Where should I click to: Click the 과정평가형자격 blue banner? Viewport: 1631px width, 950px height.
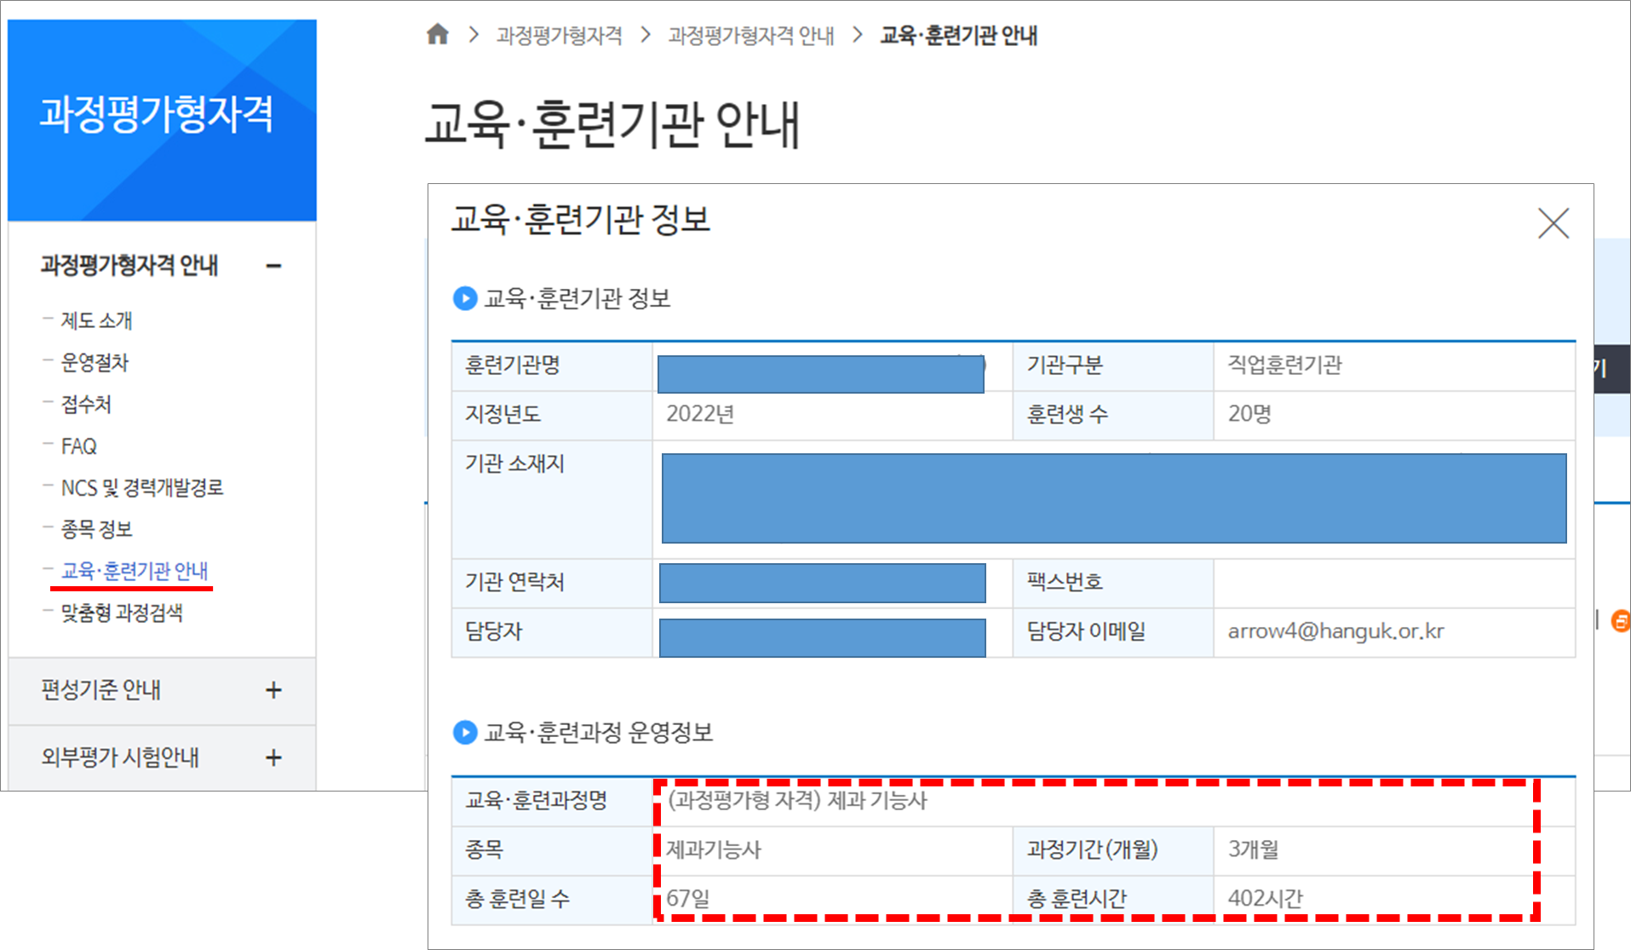[x=161, y=119]
